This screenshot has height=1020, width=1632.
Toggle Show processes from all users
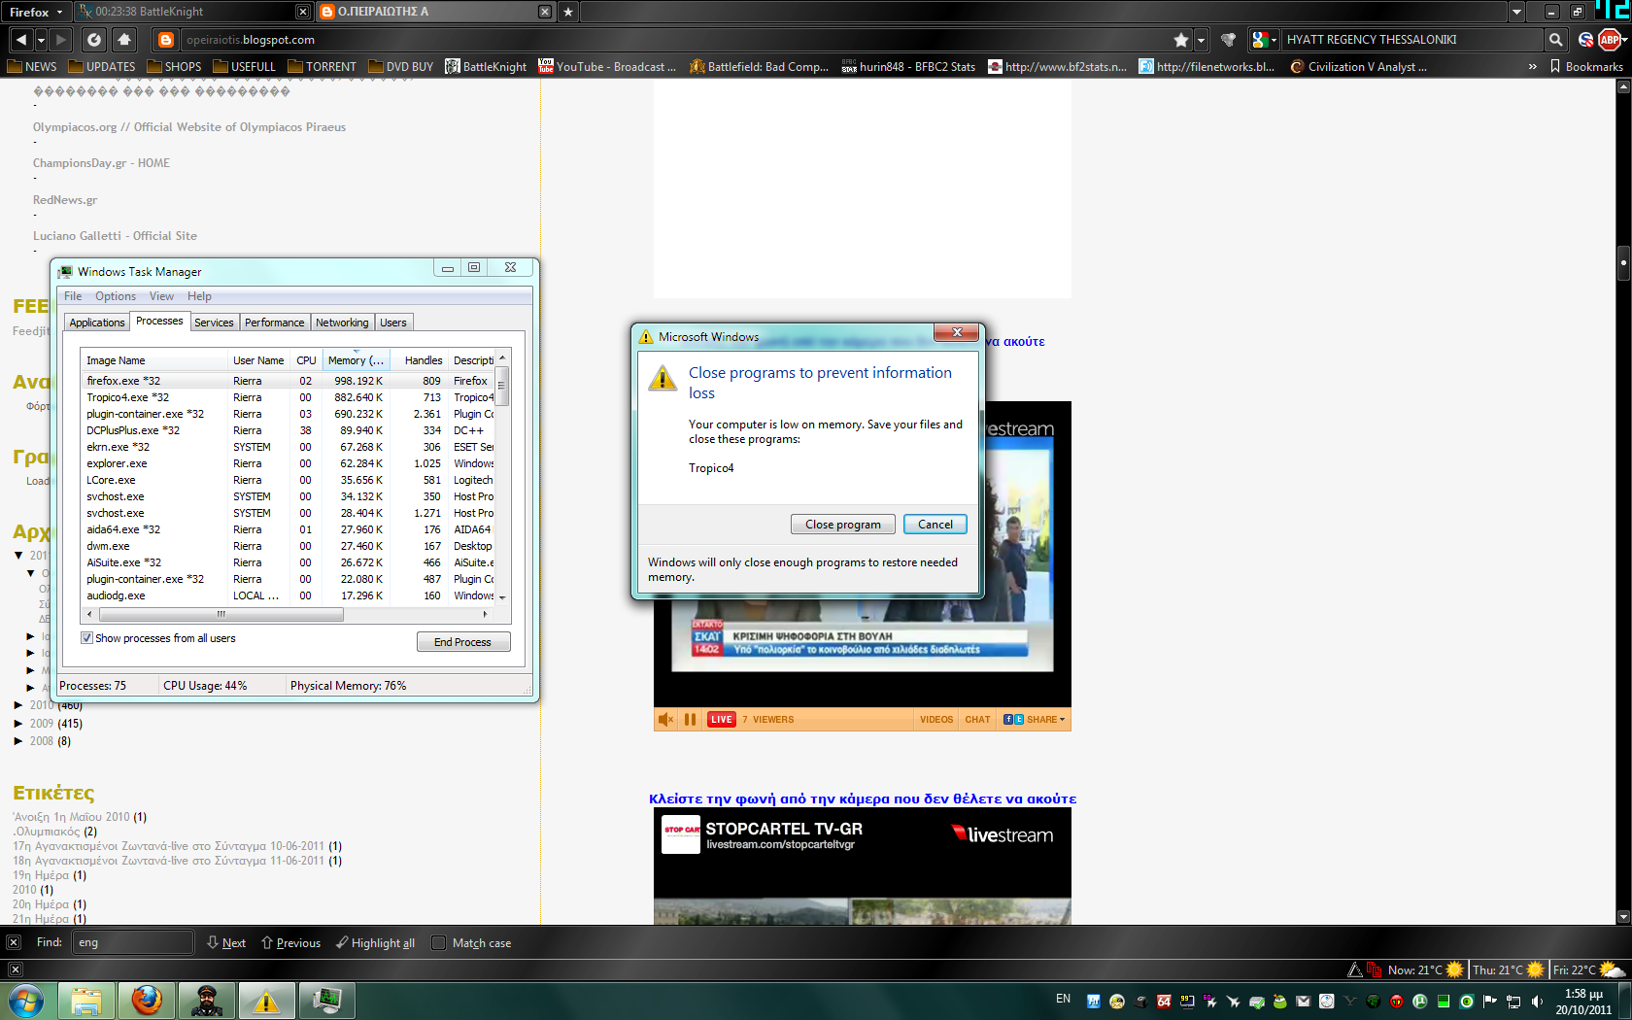pos(87,638)
